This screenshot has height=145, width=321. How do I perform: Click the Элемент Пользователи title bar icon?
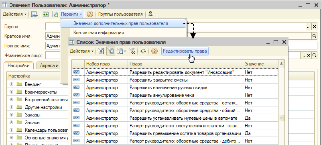[x=4, y=5]
